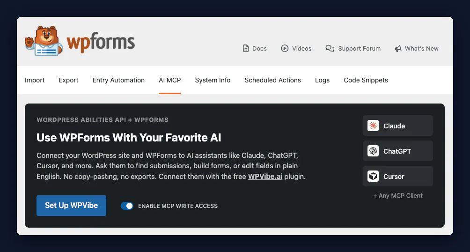Open the Docs link text
The height and width of the screenshot is (252, 470).
pos(259,49)
